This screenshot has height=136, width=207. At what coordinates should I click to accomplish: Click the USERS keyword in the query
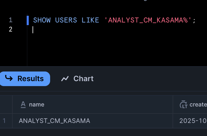click(x=66, y=20)
